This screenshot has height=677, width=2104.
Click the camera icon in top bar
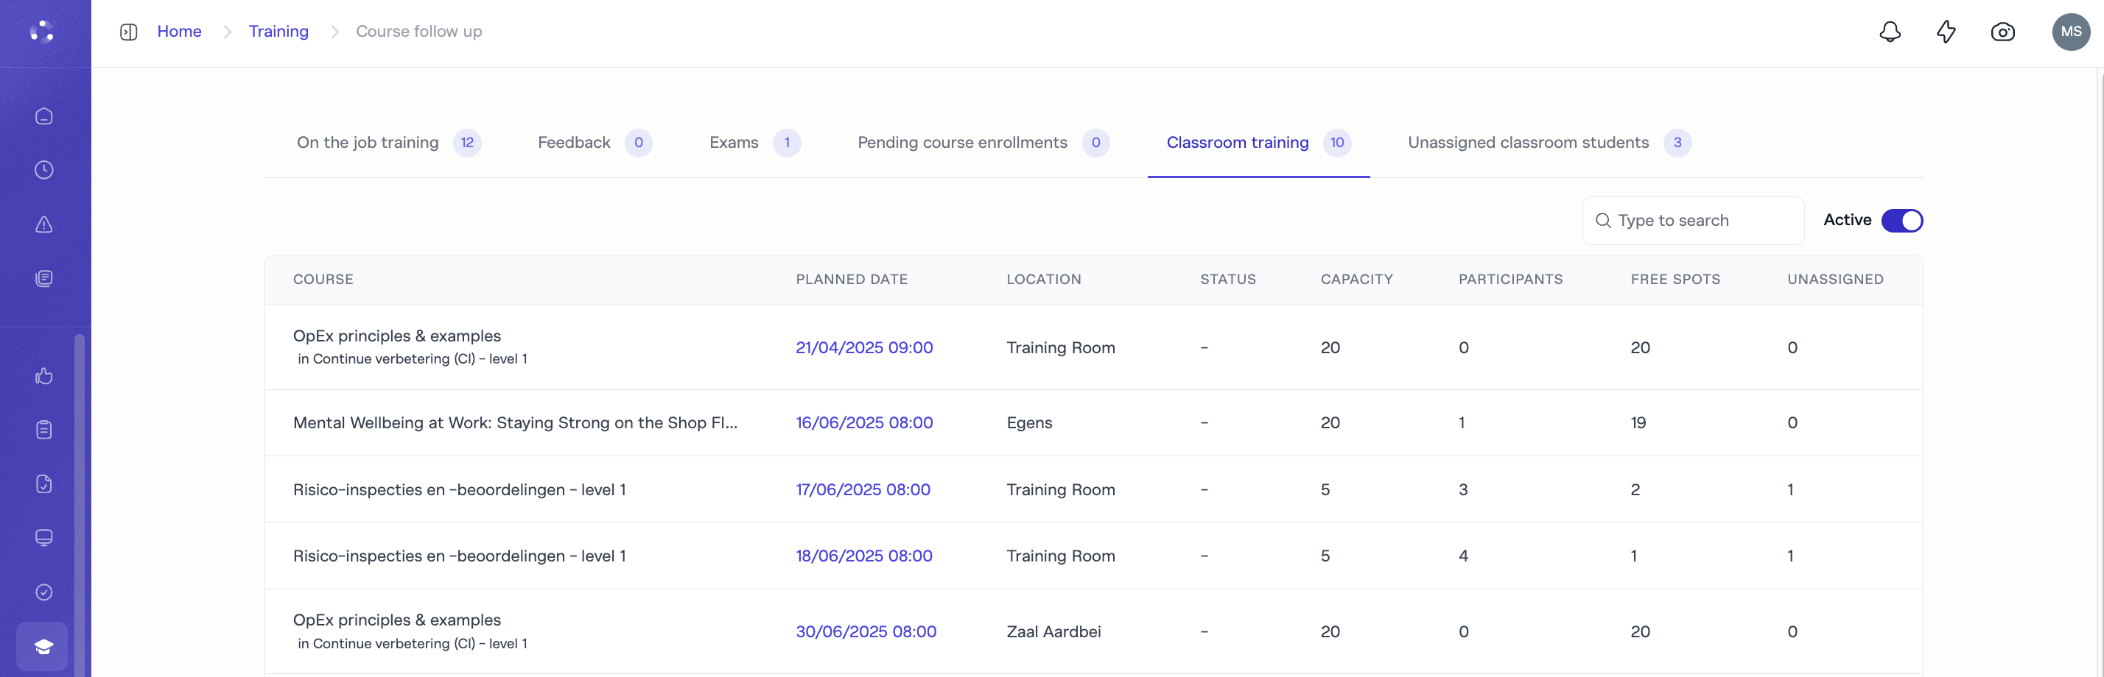point(2002,32)
